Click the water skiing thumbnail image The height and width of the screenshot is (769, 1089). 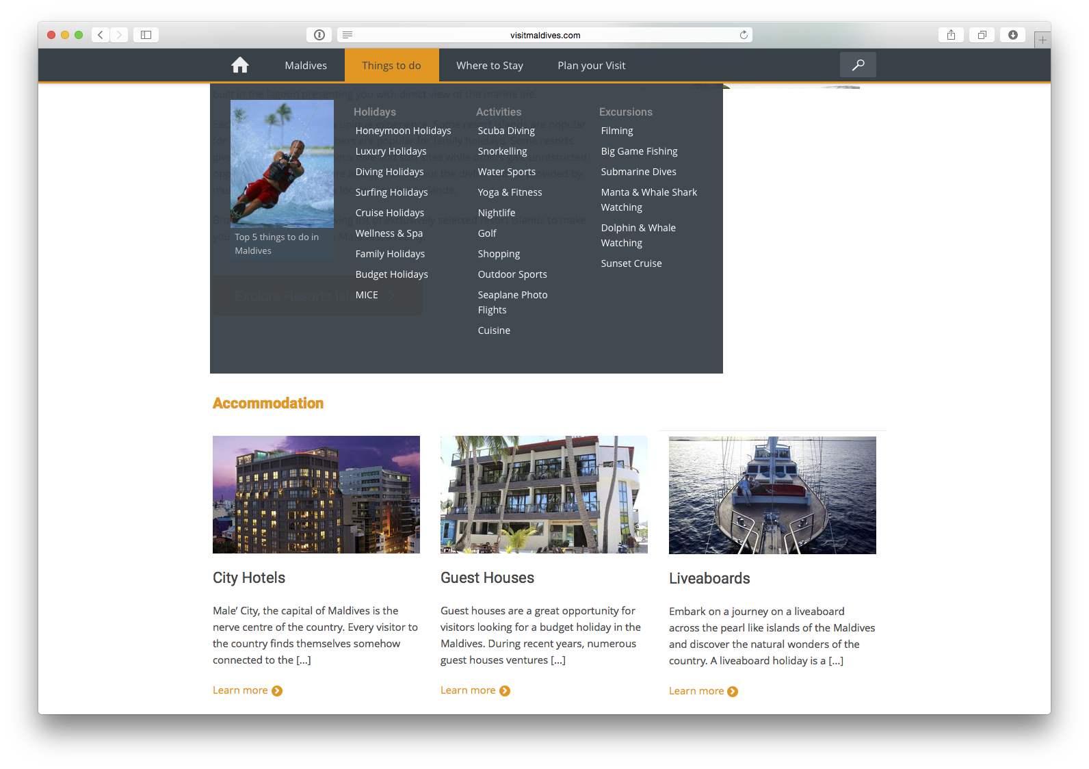[x=282, y=164]
